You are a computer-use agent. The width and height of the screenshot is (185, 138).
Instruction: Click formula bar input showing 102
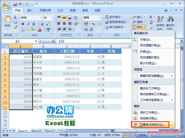118,41
